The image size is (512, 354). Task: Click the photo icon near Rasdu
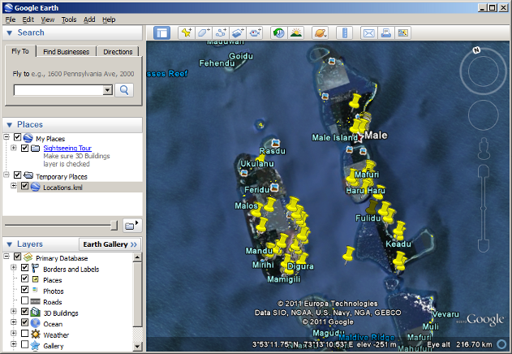[x=276, y=143]
